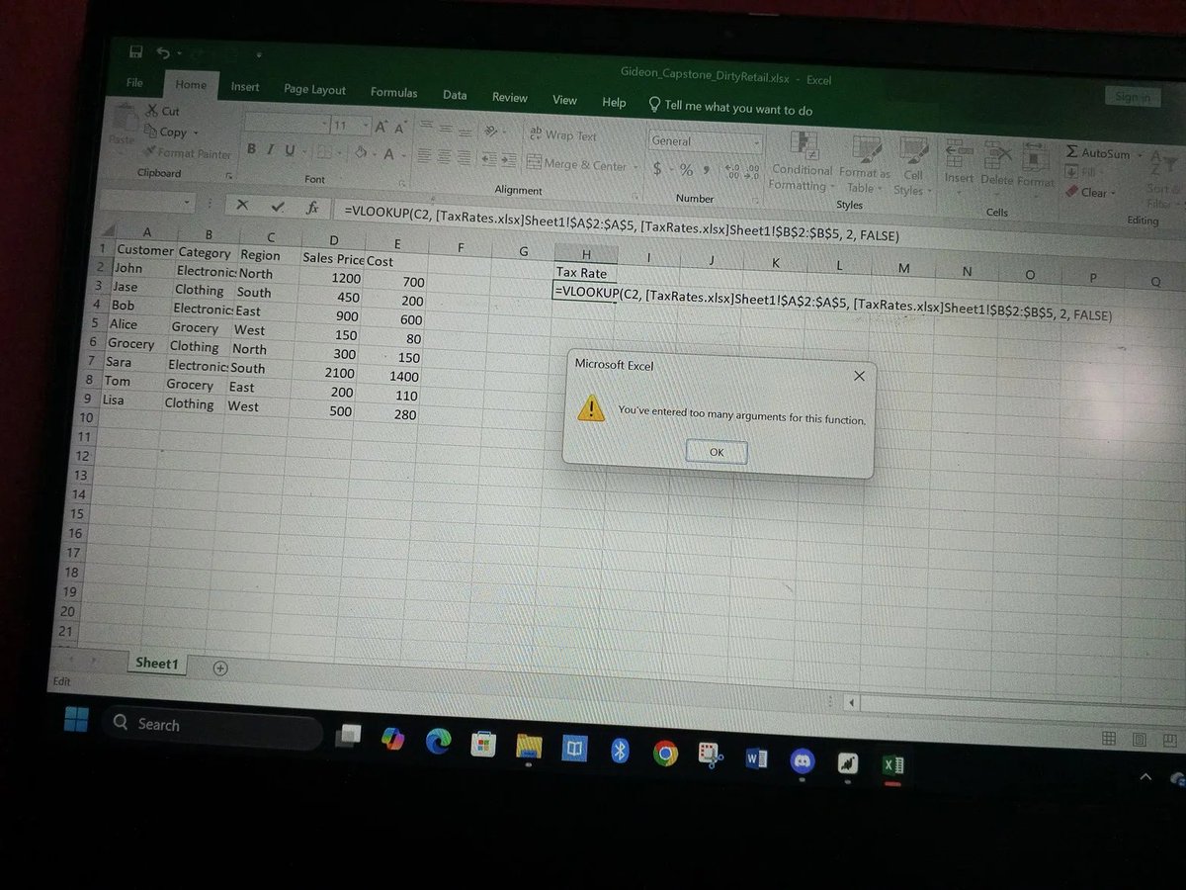The height and width of the screenshot is (890, 1186).
Task: Open Google Chrome from taskbar
Action: click(x=665, y=754)
